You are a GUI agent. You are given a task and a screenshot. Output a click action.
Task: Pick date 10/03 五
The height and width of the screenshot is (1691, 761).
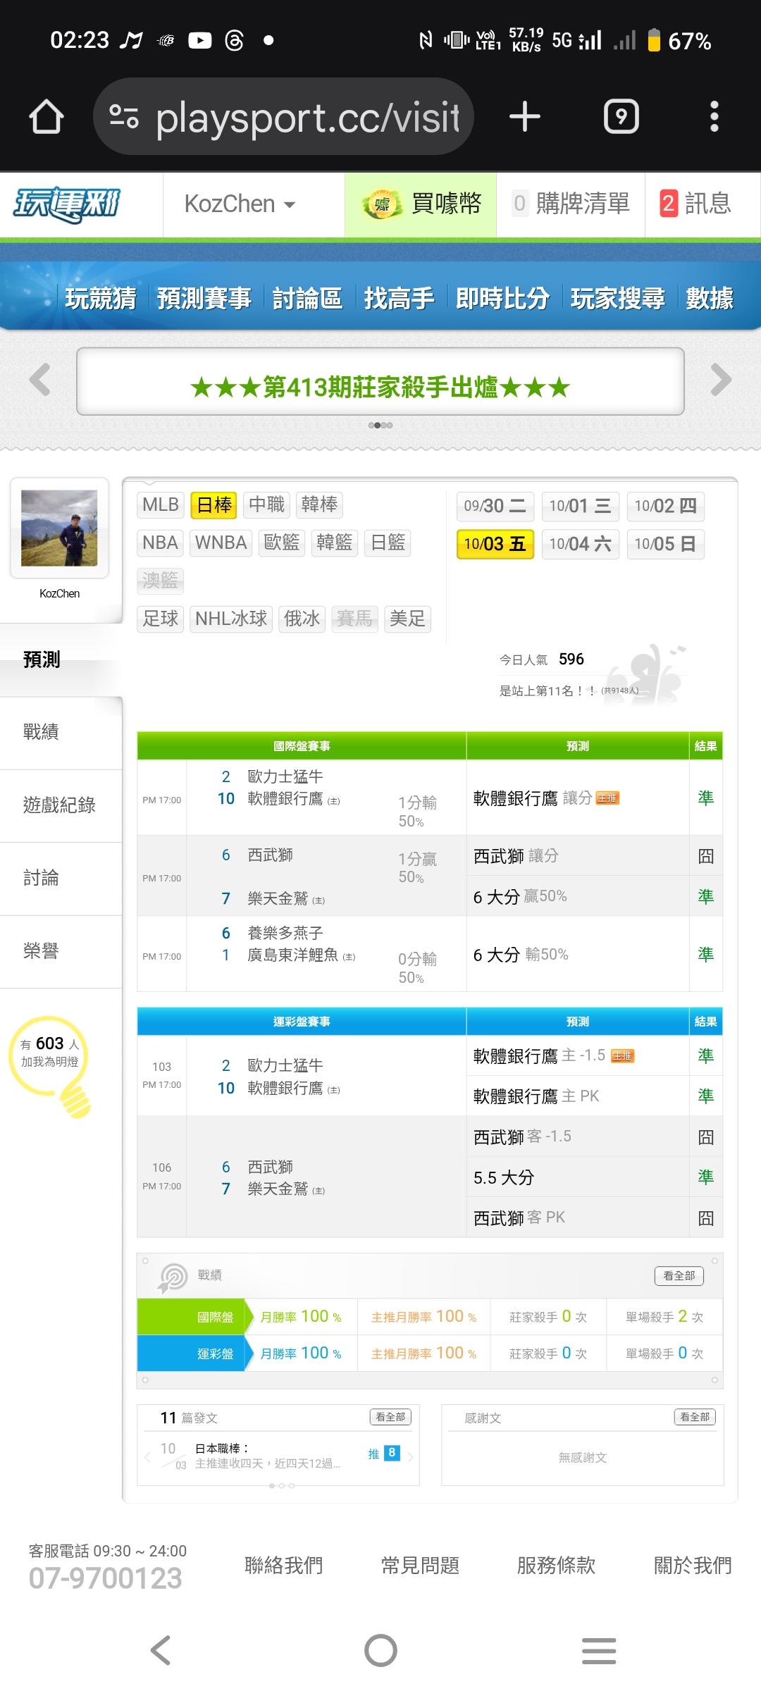(x=495, y=544)
